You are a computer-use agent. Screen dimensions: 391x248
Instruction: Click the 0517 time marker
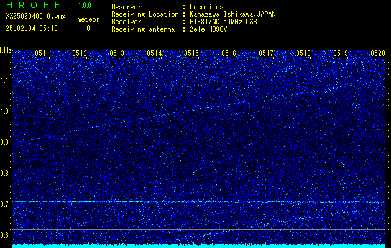point(266,53)
